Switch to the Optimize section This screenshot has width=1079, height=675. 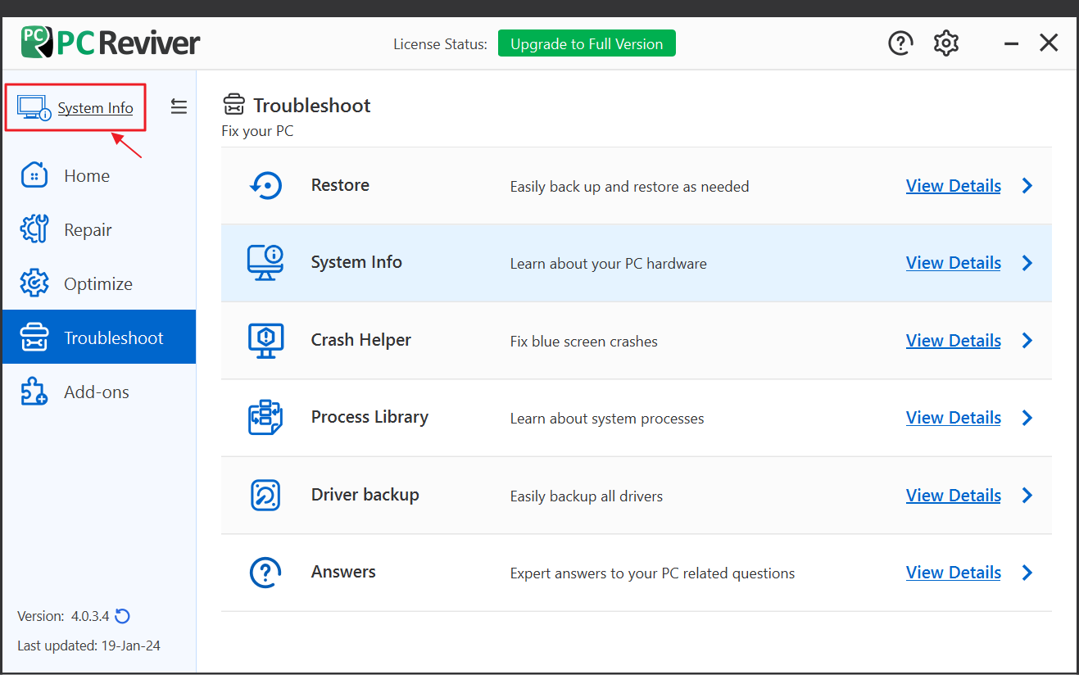coord(97,284)
